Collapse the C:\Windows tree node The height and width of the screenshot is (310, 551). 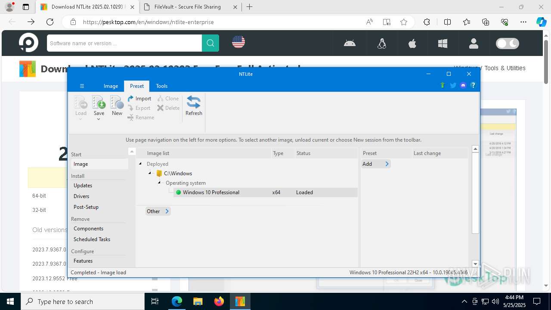[x=150, y=173]
